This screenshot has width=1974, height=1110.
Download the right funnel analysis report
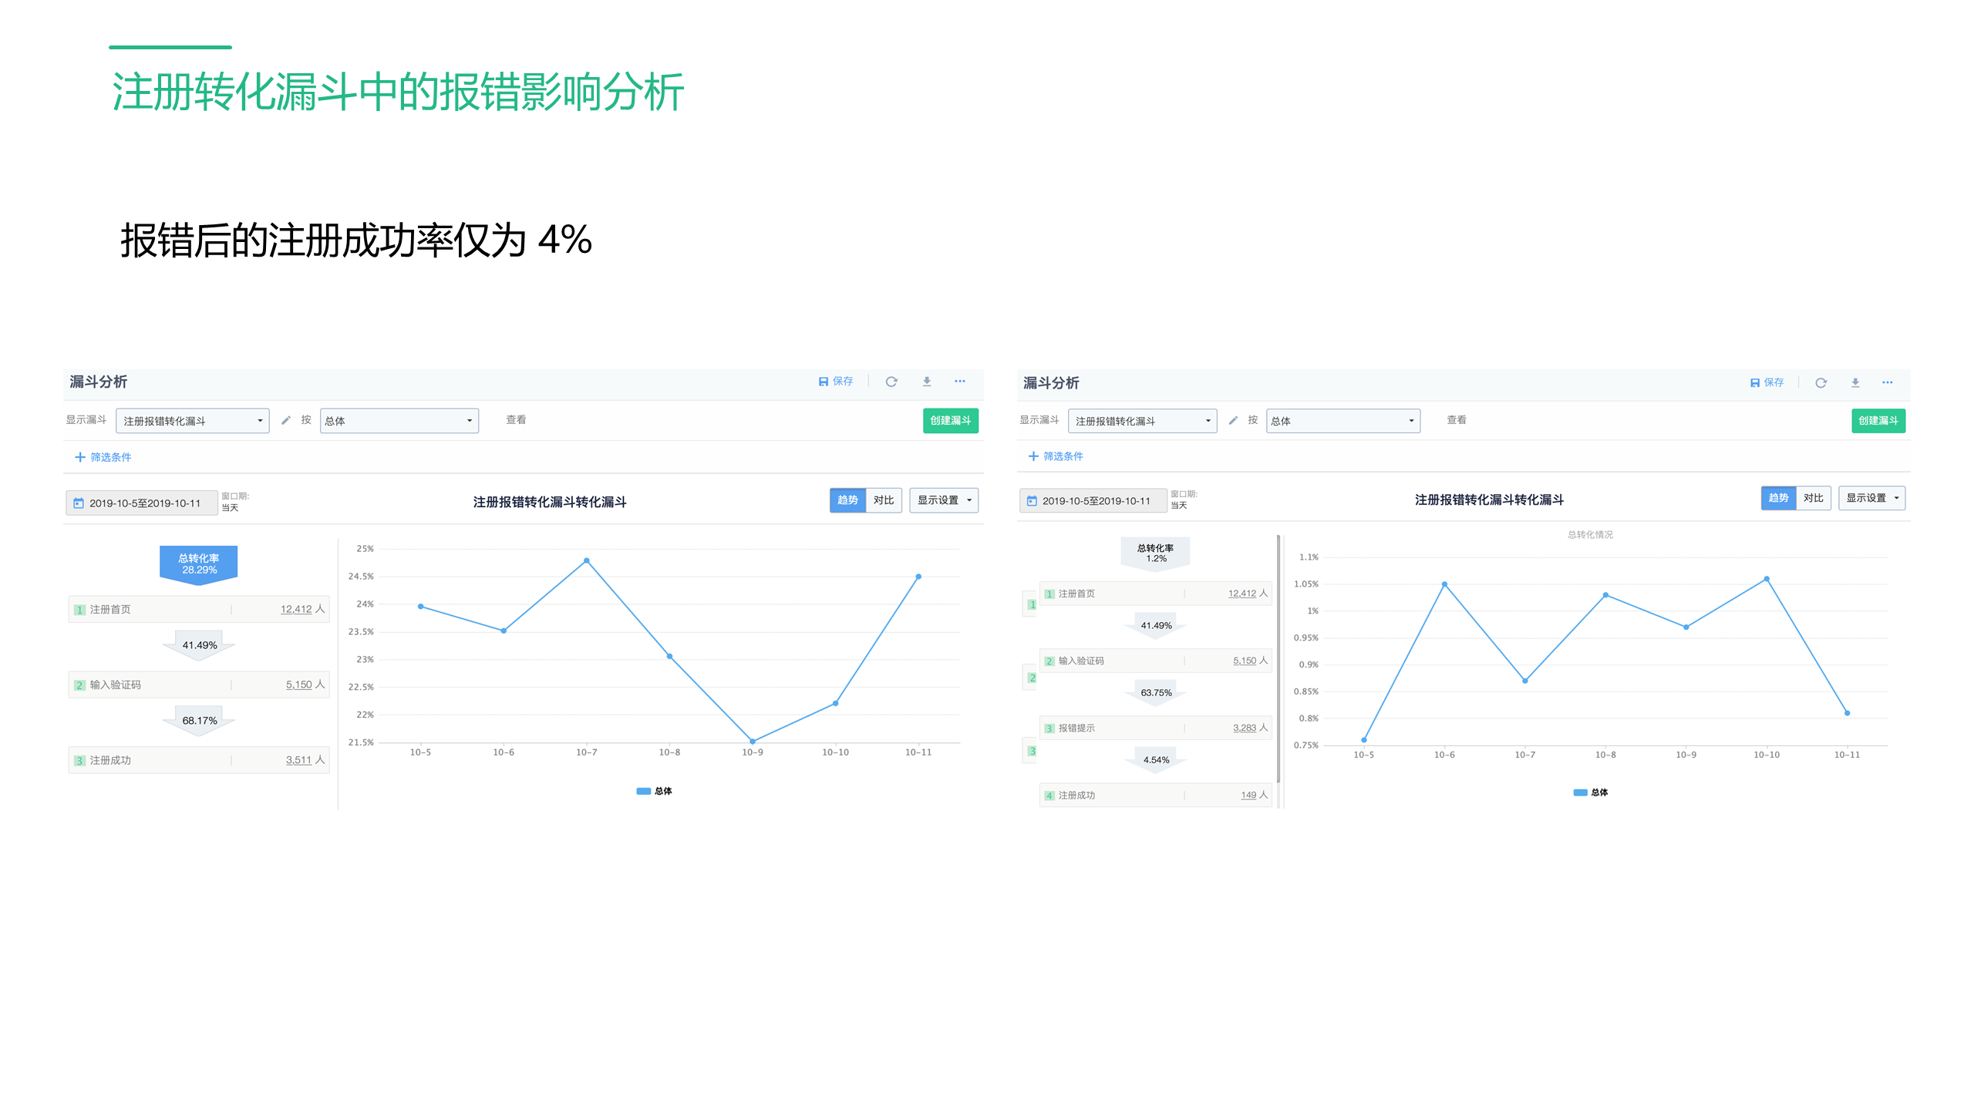coord(1855,383)
